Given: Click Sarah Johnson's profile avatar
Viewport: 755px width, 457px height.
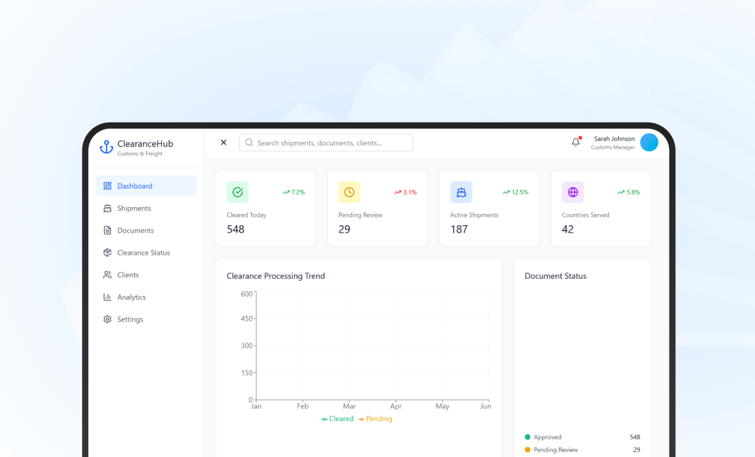Looking at the screenshot, I should point(649,142).
